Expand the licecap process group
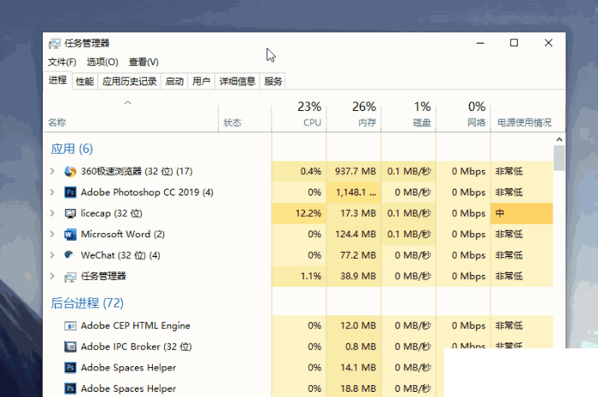598x397 pixels. coord(52,213)
